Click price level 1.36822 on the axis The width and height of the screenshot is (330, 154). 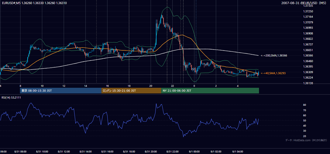click(x=308, y=39)
